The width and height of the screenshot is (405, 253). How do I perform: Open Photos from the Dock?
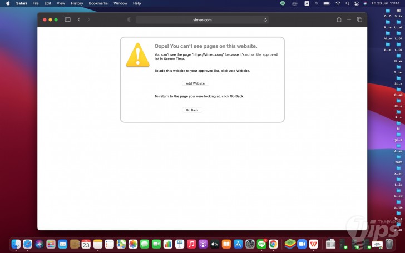133,244
